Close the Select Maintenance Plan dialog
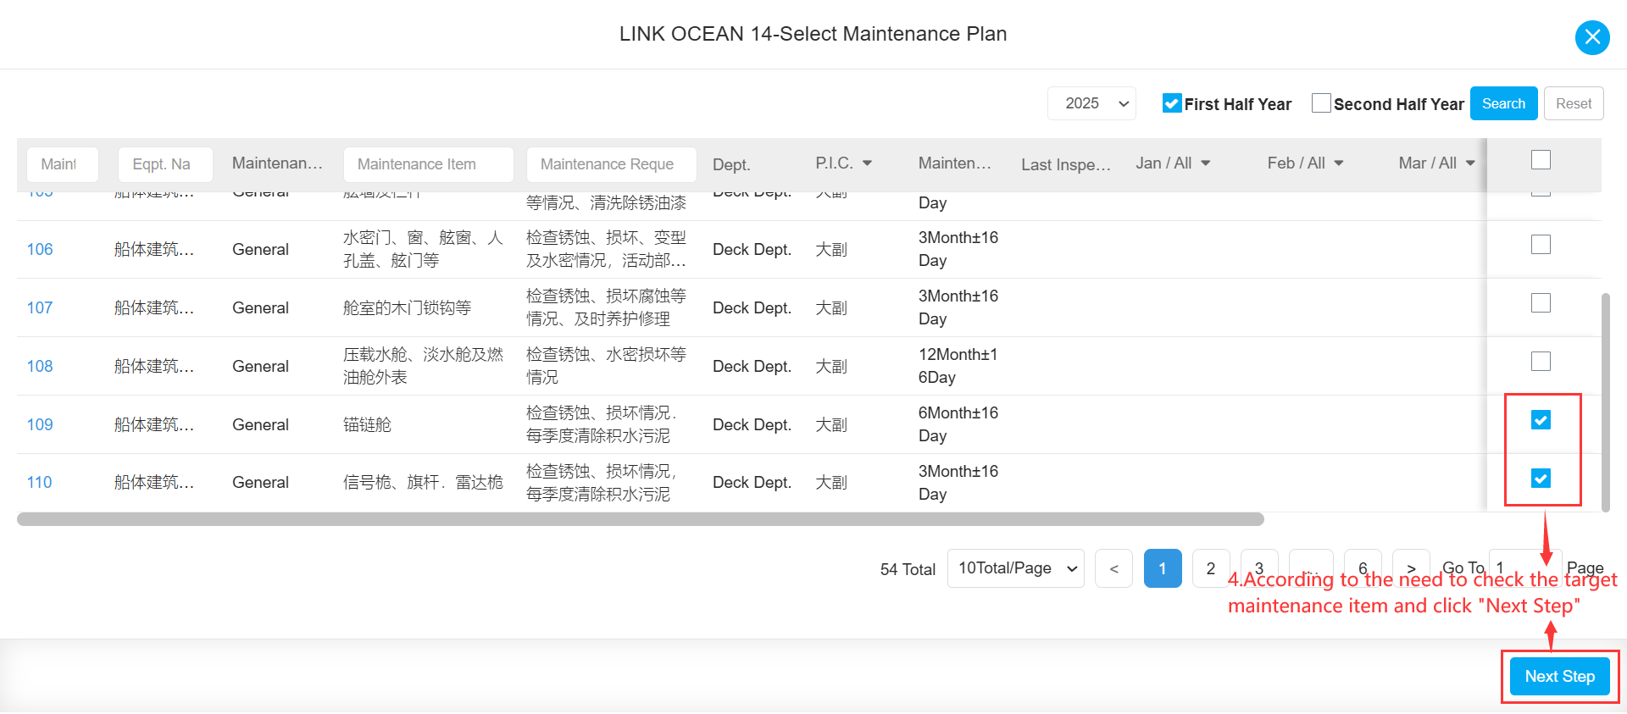This screenshot has width=1627, height=714. (x=1592, y=37)
